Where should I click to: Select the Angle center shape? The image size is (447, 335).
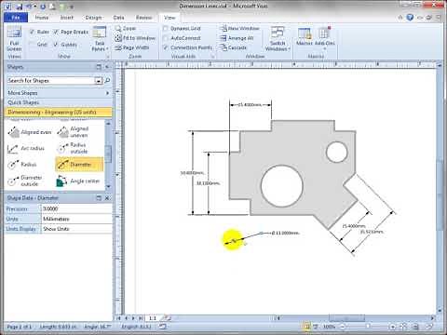[78, 181]
